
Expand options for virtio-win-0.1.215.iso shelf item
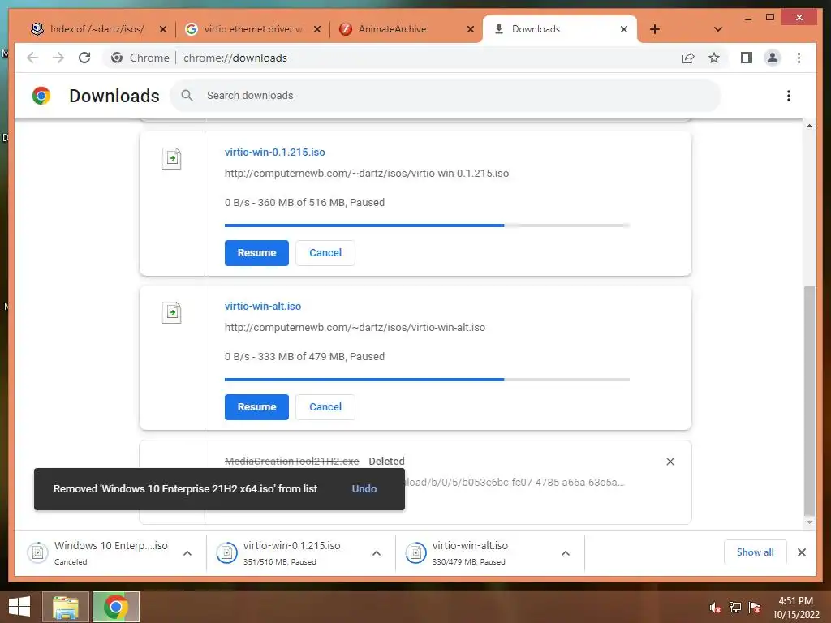377,553
